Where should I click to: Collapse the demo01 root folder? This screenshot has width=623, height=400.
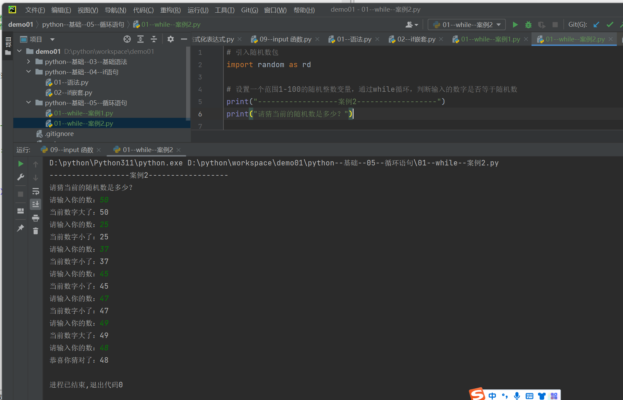click(x=20, y=51)
